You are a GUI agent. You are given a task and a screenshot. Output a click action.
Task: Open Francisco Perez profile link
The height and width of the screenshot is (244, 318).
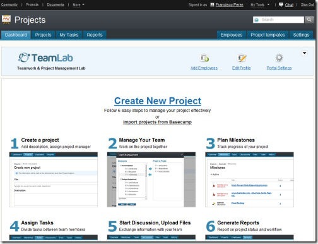[x=229, y=4]
